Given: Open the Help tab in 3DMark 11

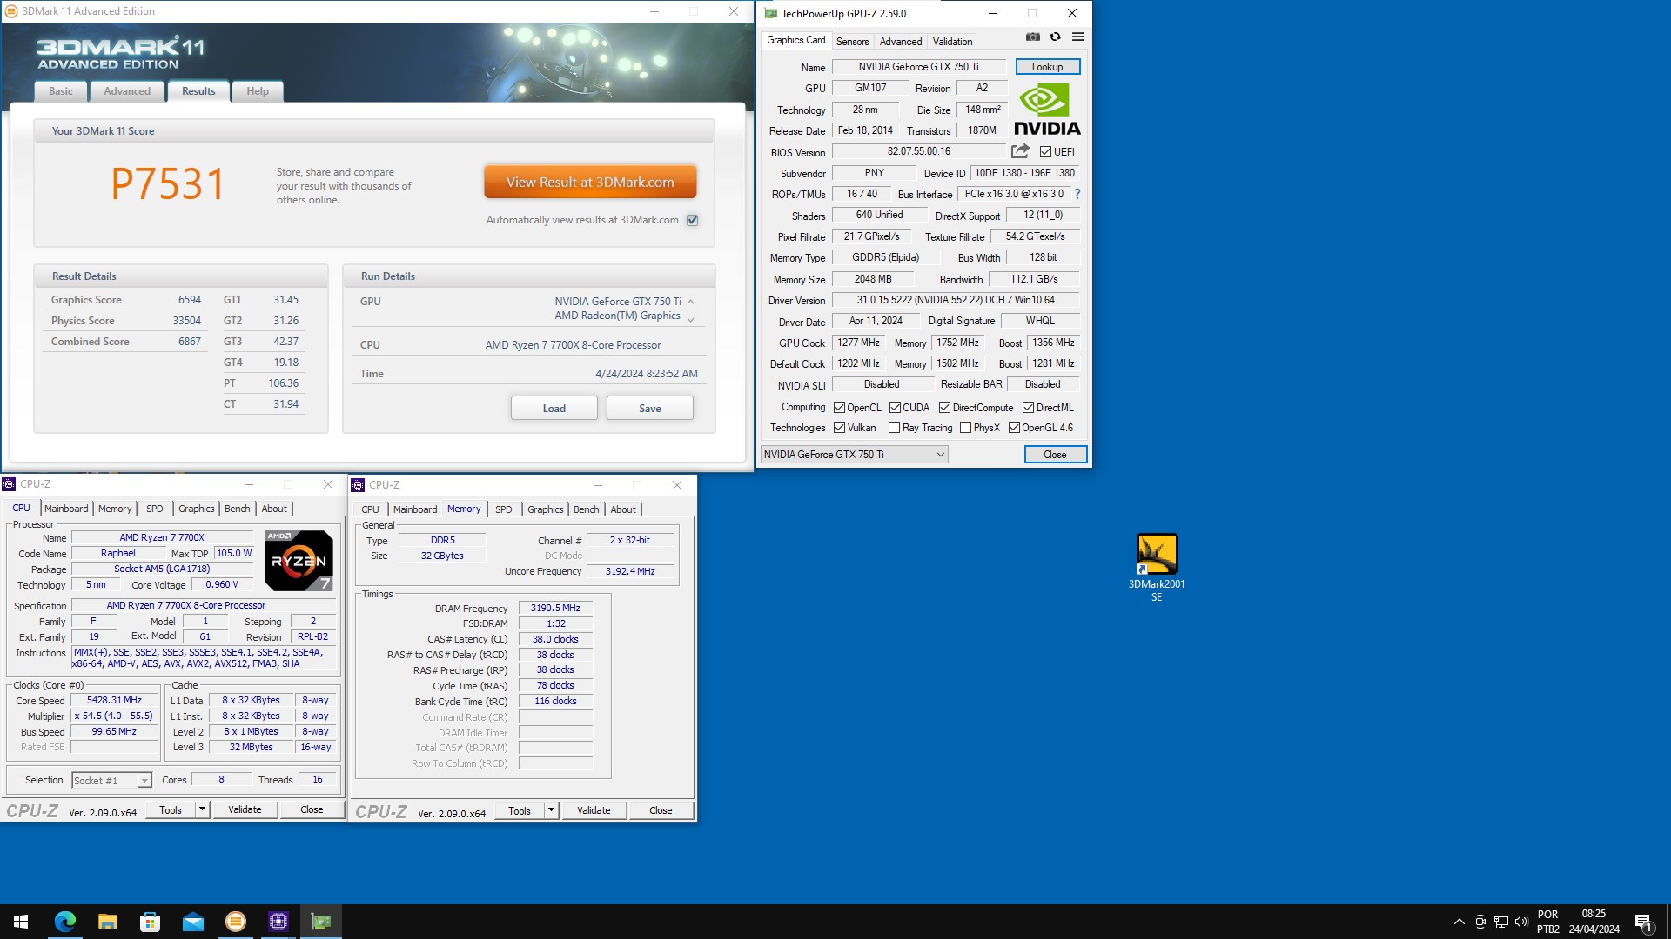Looking at the screenshot, I should click(x=258, y=91).
